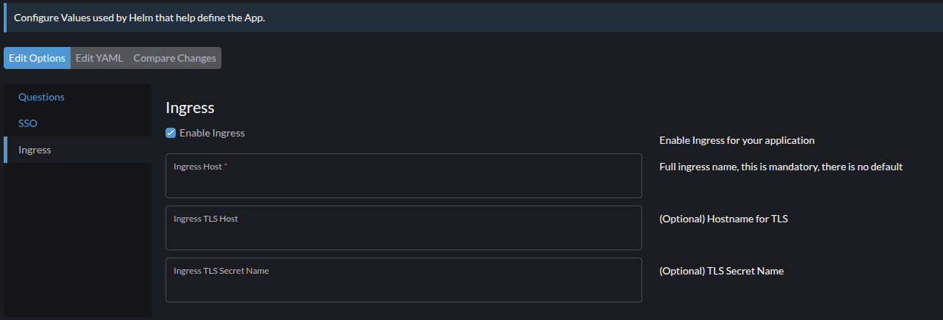Click the "(Optional) Hostname for TLS" description
The width and height of the screenshot is (943, 320).
point(723,219)
